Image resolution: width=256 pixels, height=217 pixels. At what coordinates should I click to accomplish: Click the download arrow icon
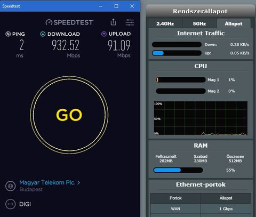[43, 34]
